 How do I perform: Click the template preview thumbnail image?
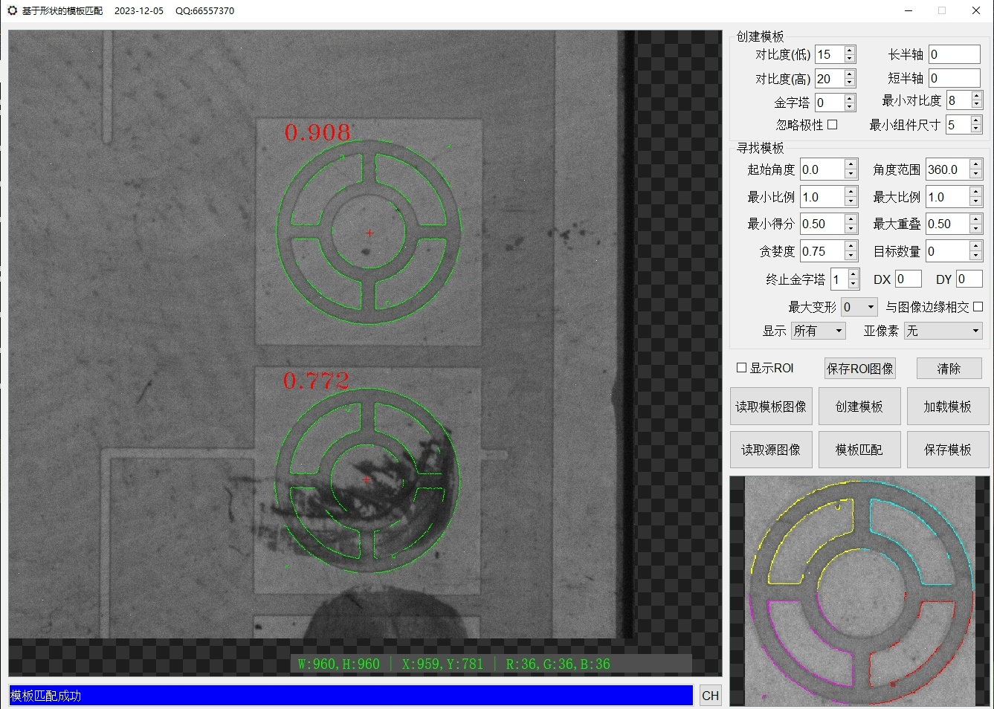859,591
